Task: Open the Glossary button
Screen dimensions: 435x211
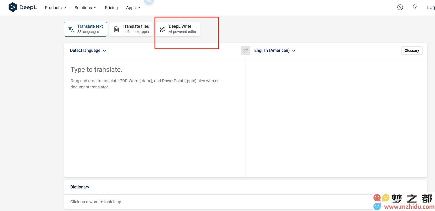Action: 412,51
